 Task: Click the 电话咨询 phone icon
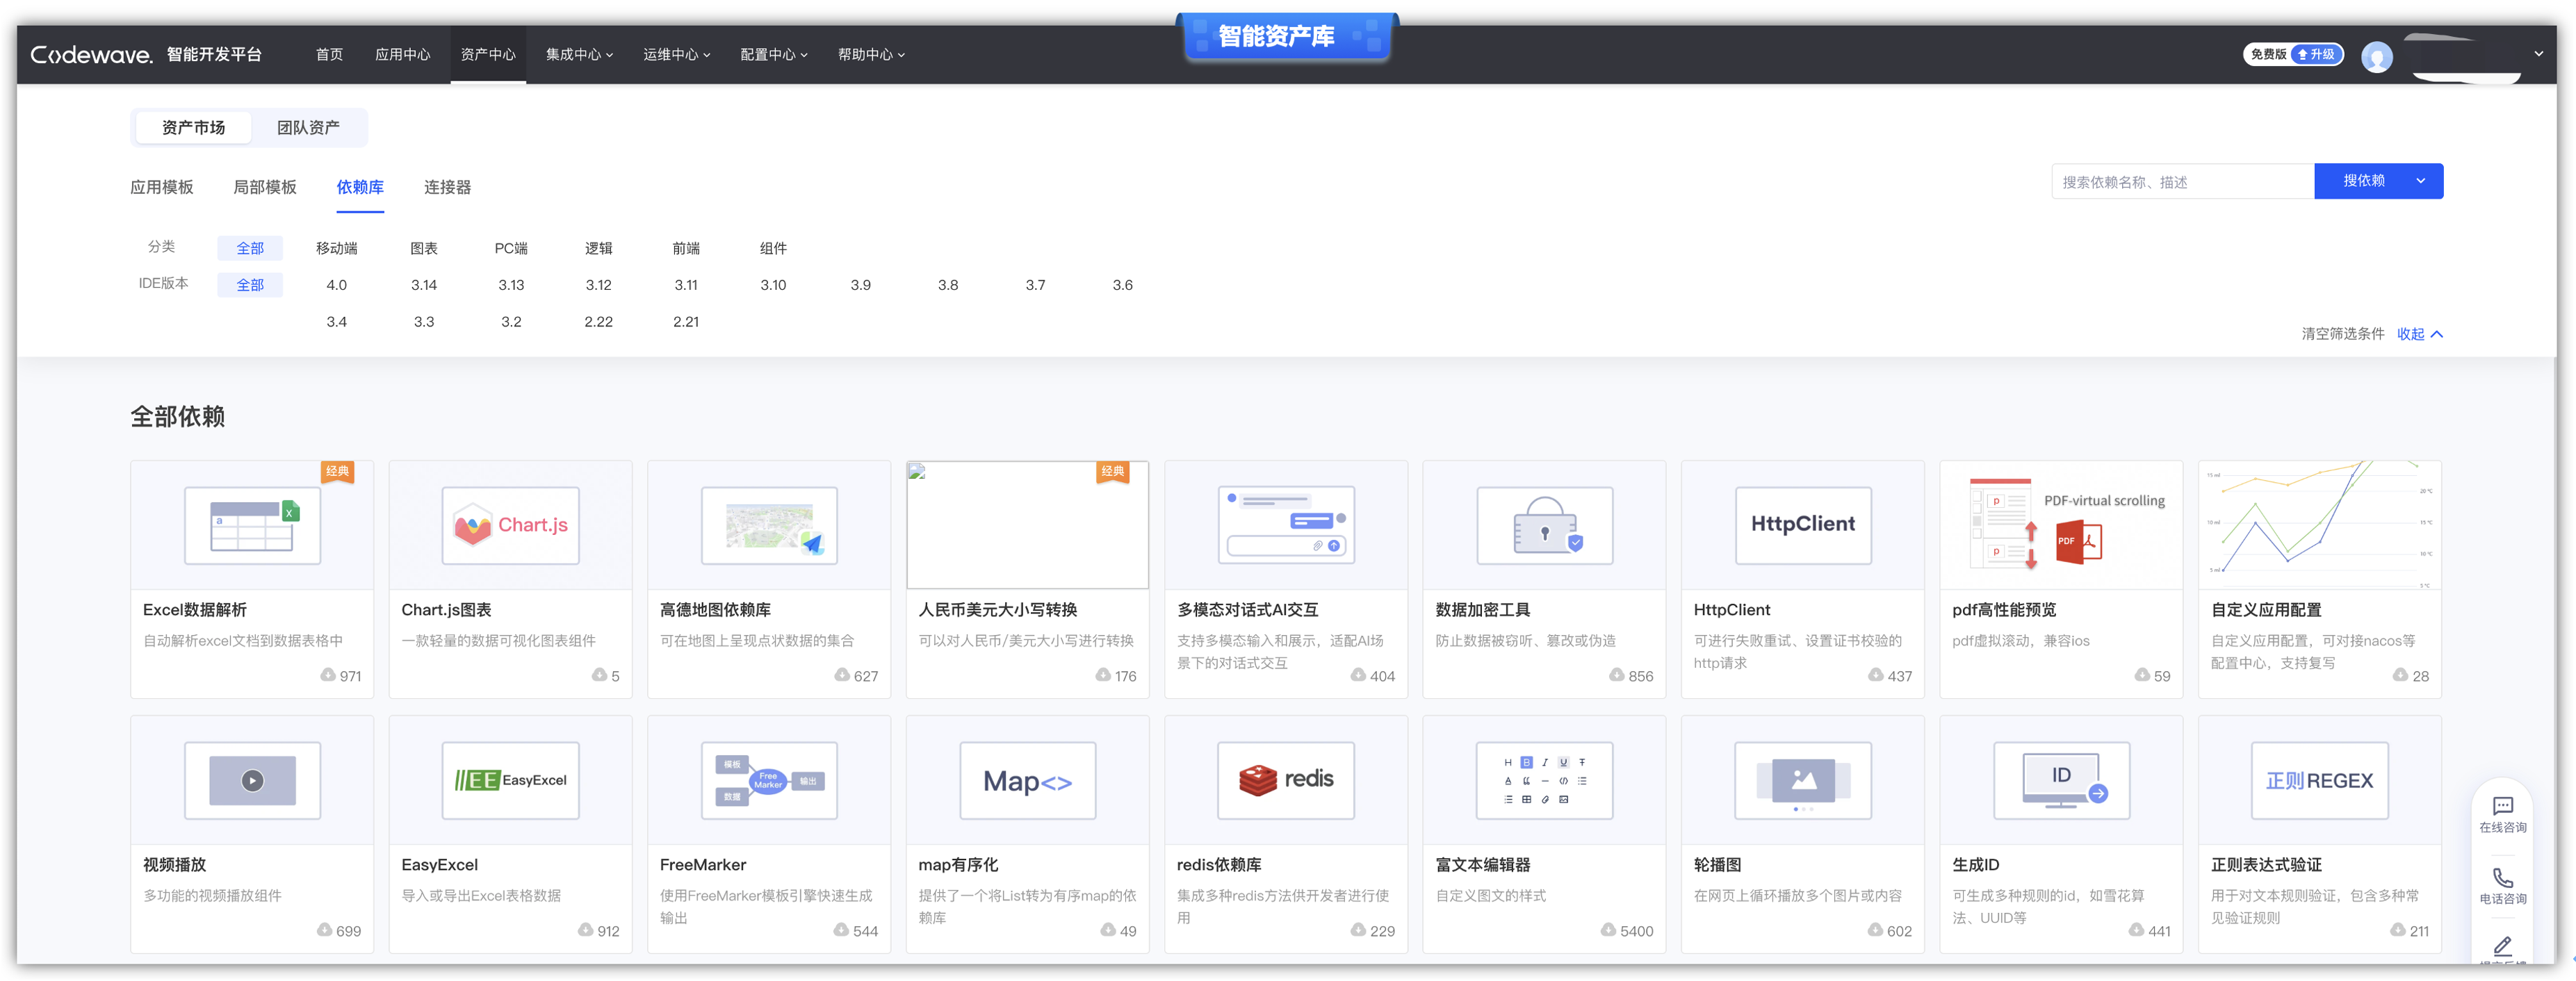2503,878
